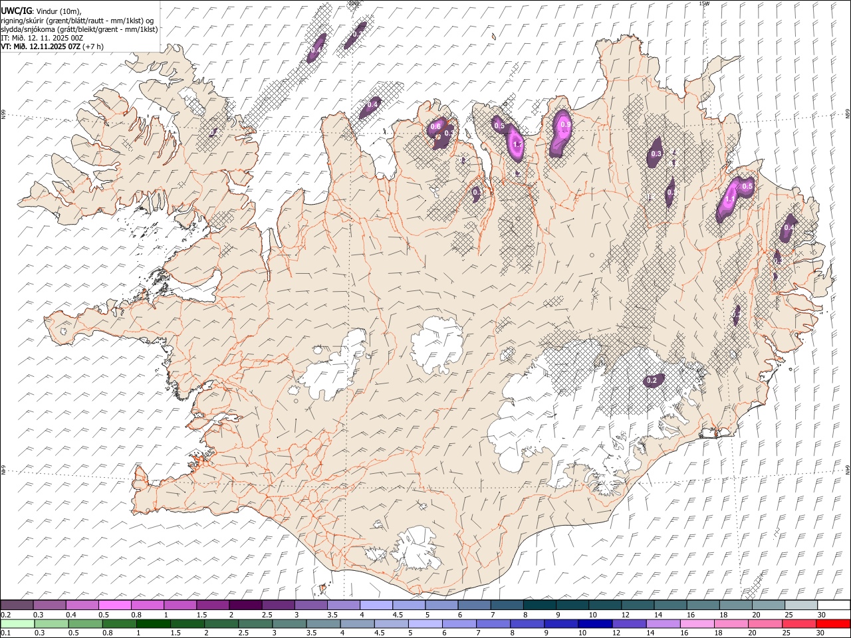The image size is (851, 638).
Task: Select the snow scale swatch starting at 1
Action: point(180,605)
